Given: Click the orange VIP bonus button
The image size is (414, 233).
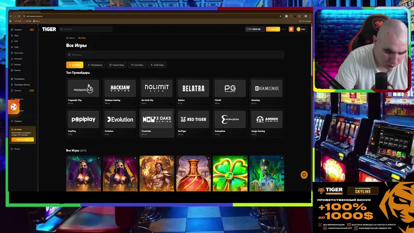Looking at the screenshot, I should pyautogui.click(x=22, y=139).
